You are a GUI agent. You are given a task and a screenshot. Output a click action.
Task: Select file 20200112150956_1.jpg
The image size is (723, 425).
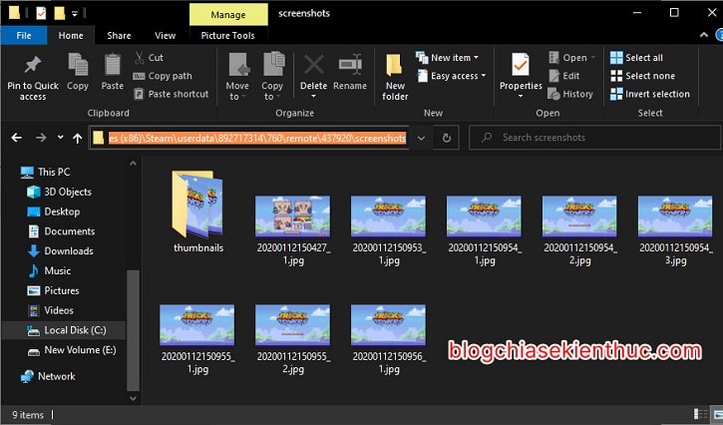pos(389,339)
